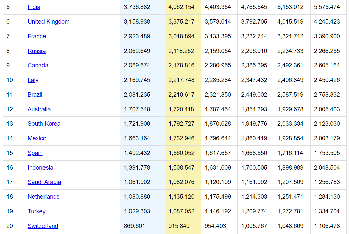Click the Saudi Arabia link

click(x=44, y=182)
